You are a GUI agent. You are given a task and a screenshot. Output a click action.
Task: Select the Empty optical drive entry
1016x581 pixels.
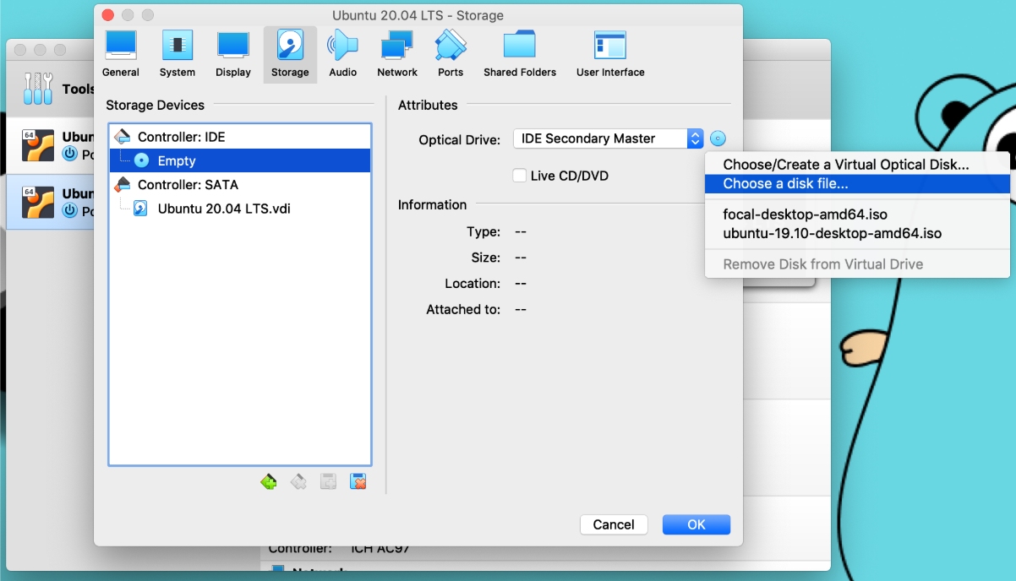point(240,160)
